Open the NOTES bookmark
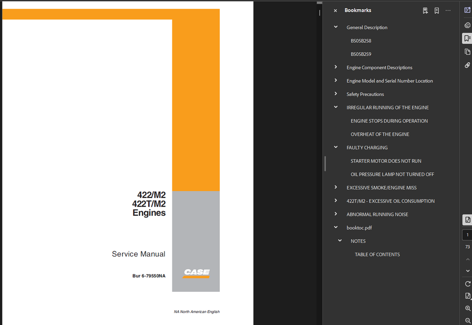The height and width of the screenshot is (325, 472). pyautogui.click(x=358, y=241)
